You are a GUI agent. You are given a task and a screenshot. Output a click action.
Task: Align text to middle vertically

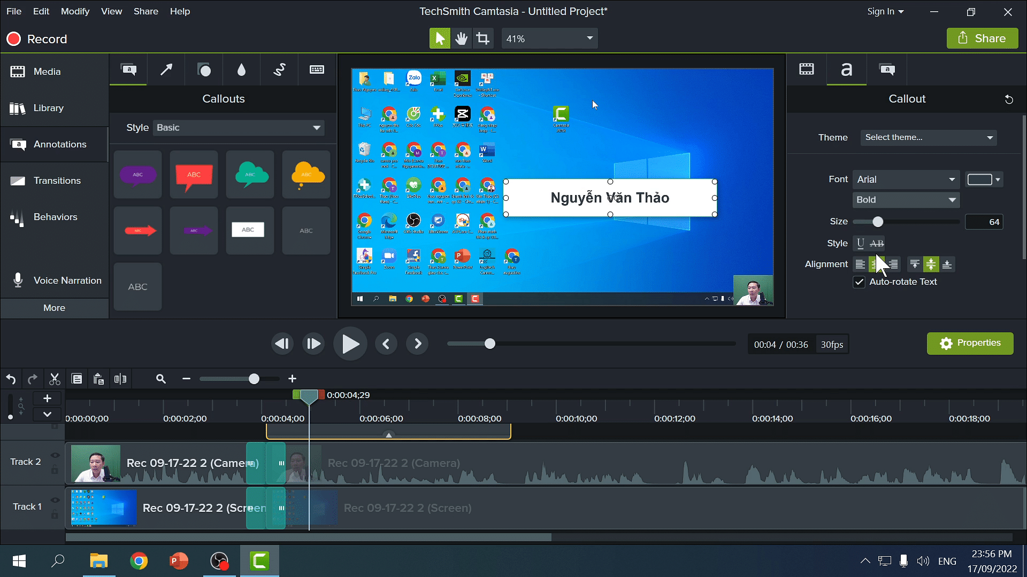[x=931, y=264]
